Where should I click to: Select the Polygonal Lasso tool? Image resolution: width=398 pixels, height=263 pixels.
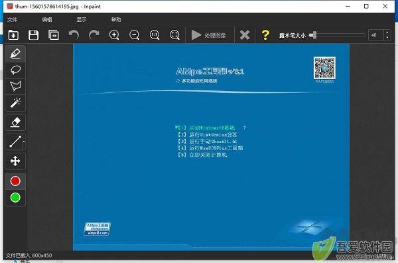(15, 86)
